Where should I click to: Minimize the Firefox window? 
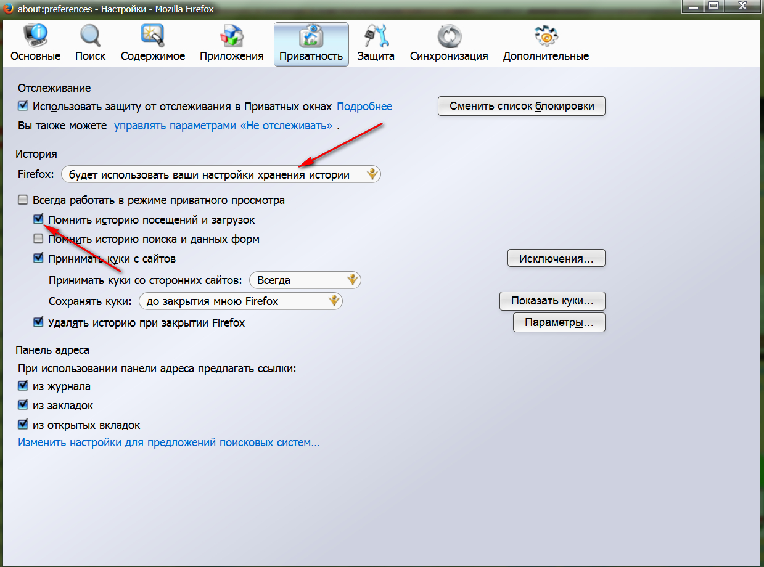click(694, 6)
